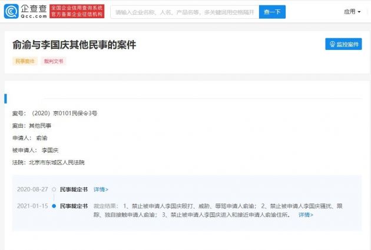Click the date 2020-08-27
Viewport: 371px width, 250px height.
32,189
